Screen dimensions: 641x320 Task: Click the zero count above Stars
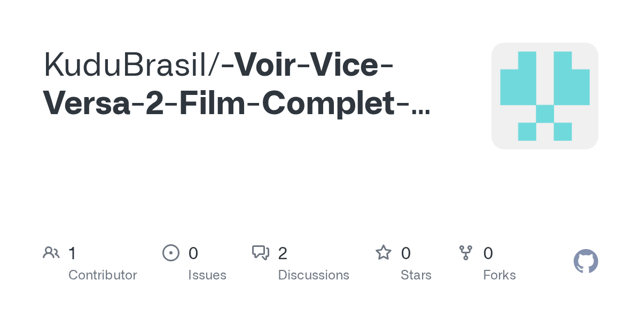point(406,253)
